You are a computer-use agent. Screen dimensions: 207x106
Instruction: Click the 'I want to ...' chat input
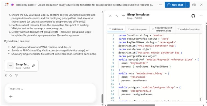(50, 89)
